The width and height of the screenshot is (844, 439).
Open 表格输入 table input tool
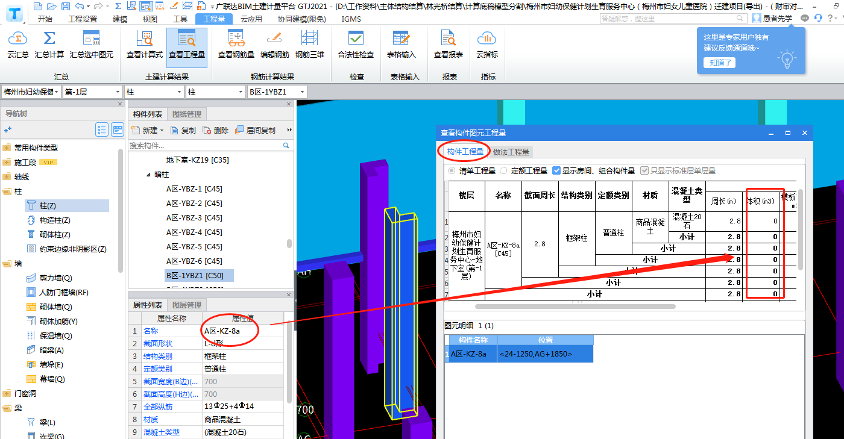402,45
